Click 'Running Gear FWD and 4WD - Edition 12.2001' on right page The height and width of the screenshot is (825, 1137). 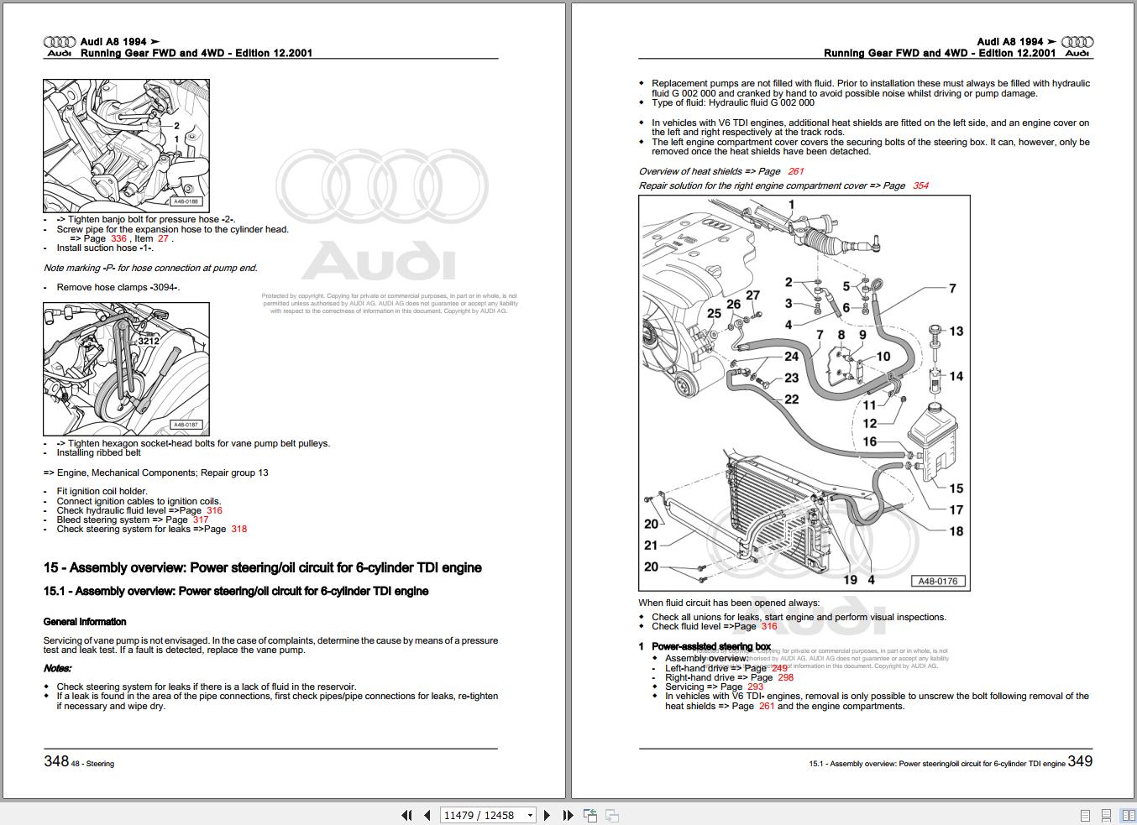point(940,53)
